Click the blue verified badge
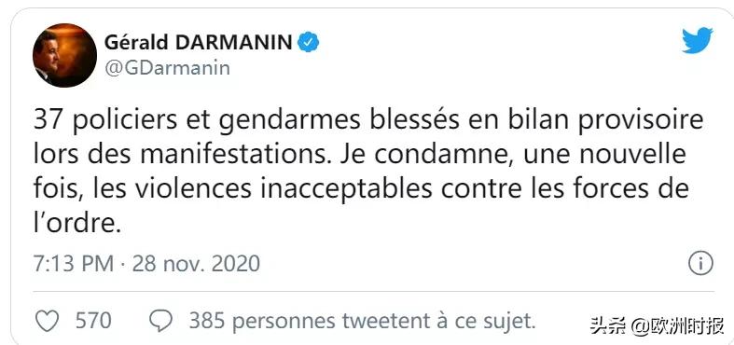Screen dimensions: 734x345 (x=309, y=43)
